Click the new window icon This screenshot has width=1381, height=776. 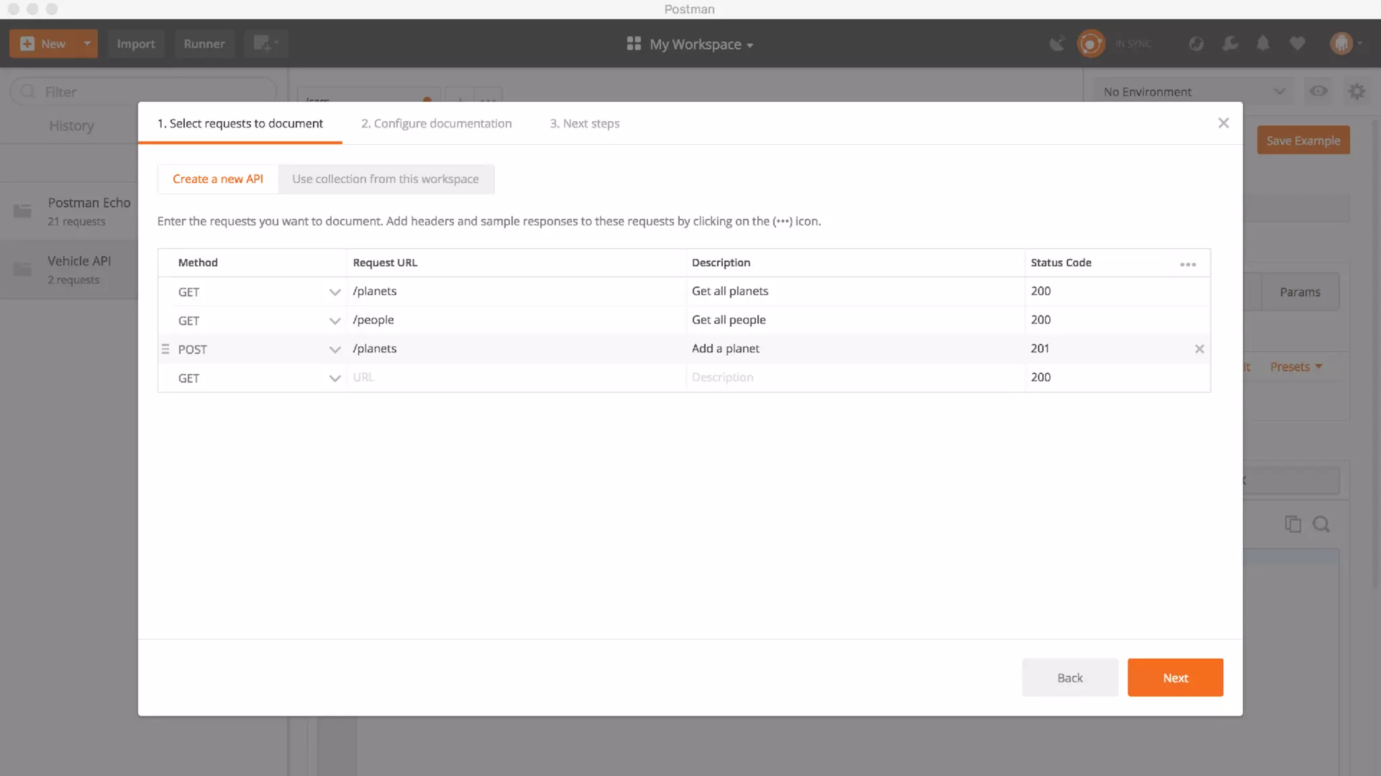point(266,44)
